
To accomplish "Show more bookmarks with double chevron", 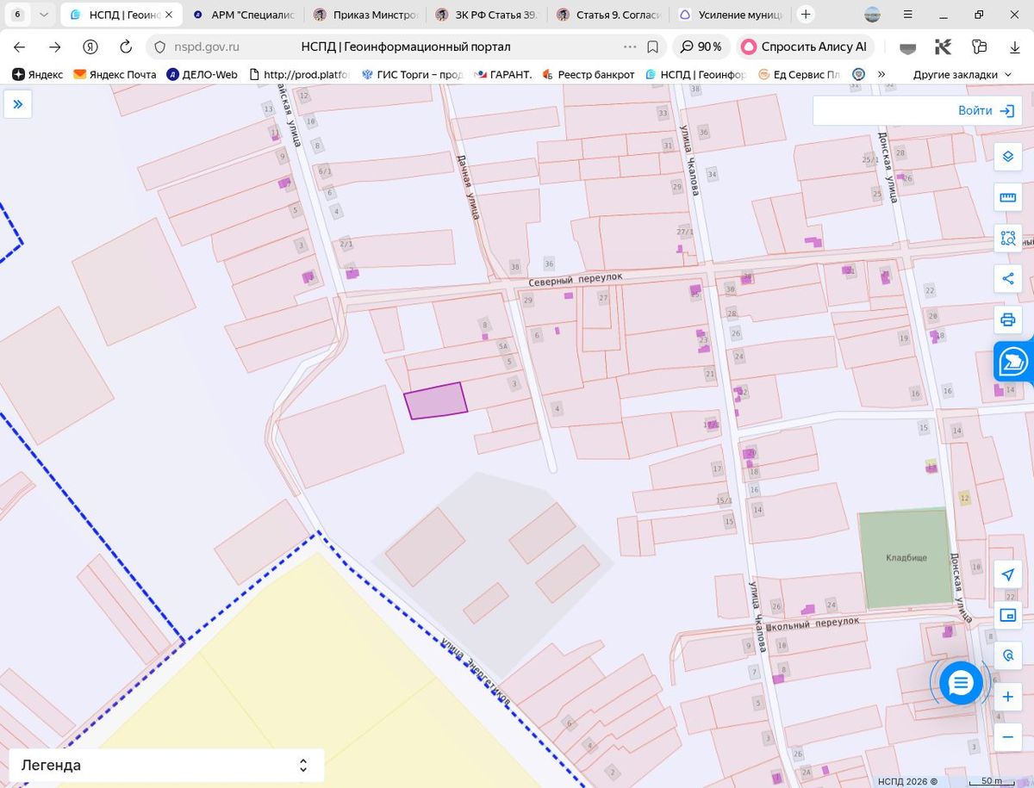I will pos(881,75).
